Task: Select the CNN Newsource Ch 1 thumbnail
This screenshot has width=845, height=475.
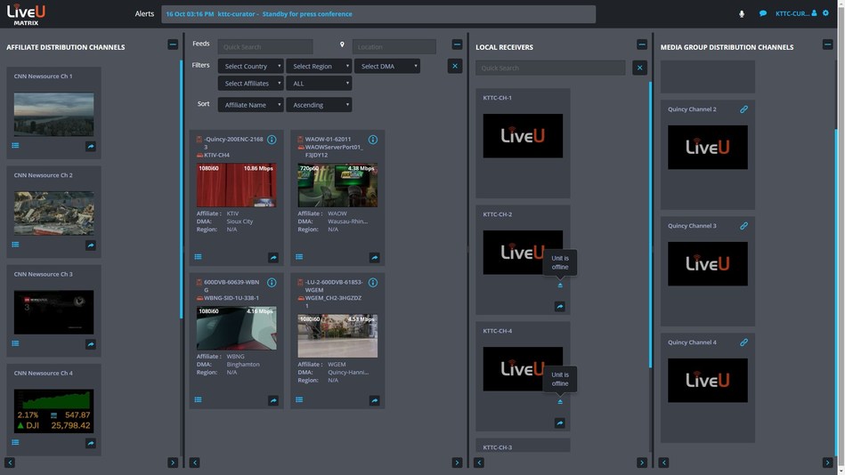Action: coord(54,114)
